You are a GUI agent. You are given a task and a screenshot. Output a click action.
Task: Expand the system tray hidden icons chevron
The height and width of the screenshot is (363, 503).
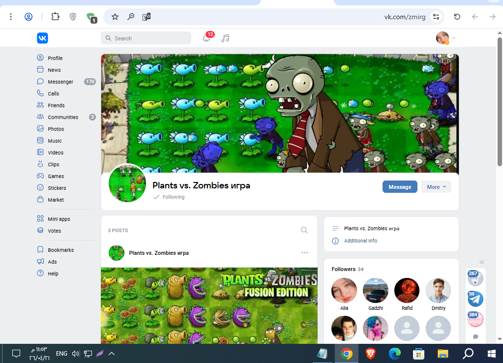point(112,354)
